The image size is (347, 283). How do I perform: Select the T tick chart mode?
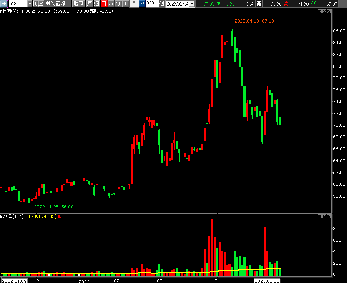pos(125,3)
